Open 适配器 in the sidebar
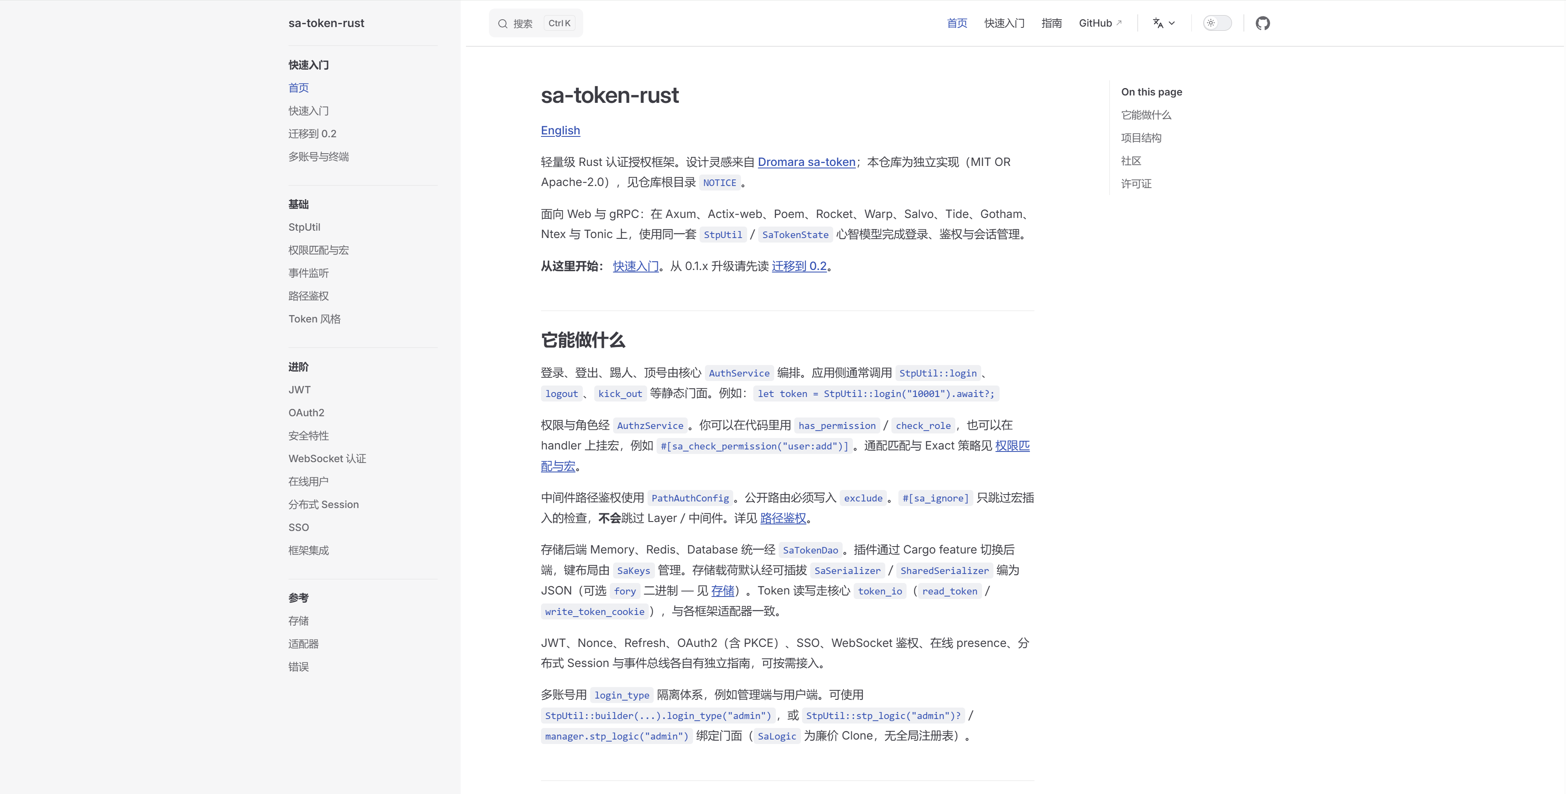 [303, 644]
